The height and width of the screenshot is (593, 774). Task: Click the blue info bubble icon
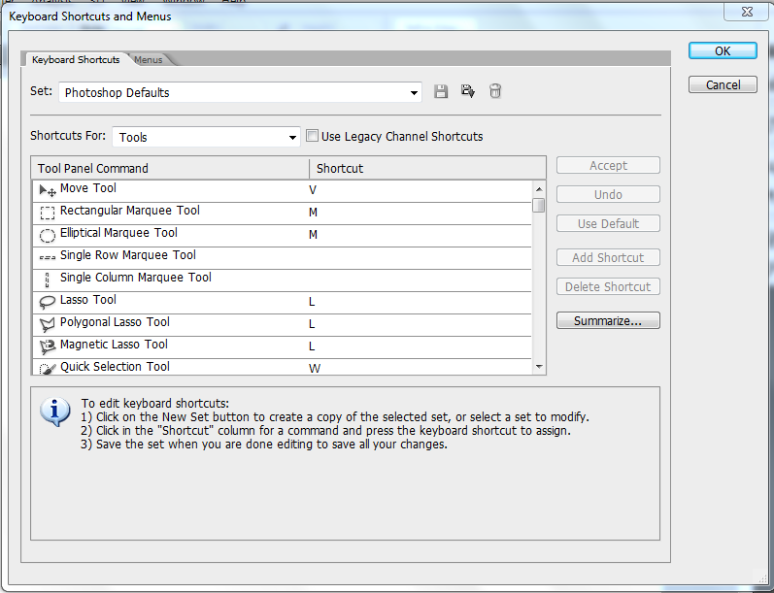pyautogui.click(x=54, y=412)
